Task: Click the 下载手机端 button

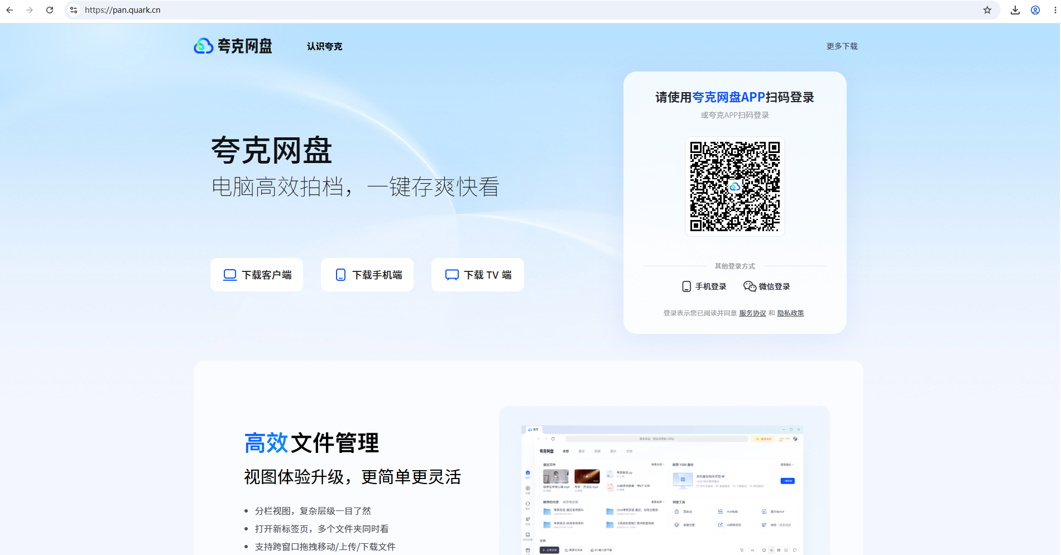Action: click(x=367, y=275)
